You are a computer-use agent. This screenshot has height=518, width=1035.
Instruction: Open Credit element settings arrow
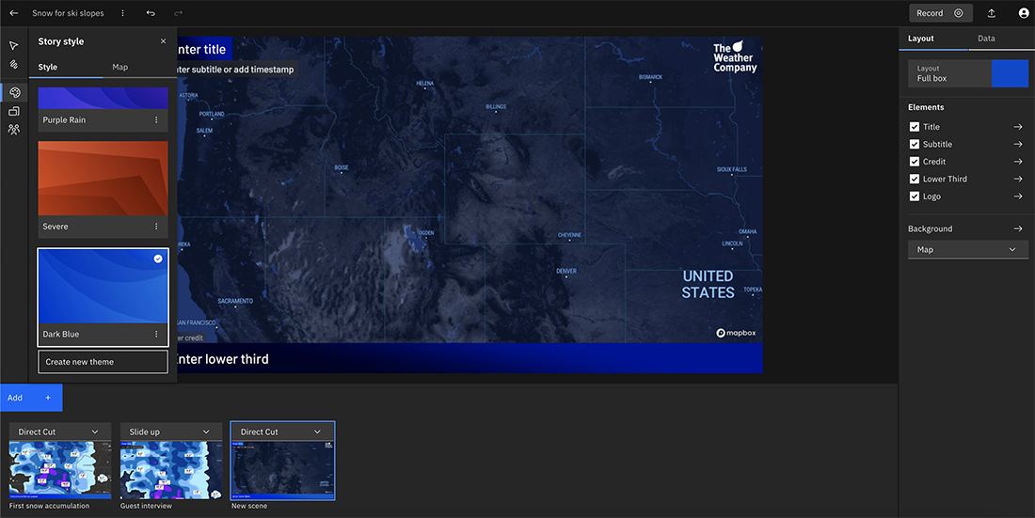click(1018, 162)
